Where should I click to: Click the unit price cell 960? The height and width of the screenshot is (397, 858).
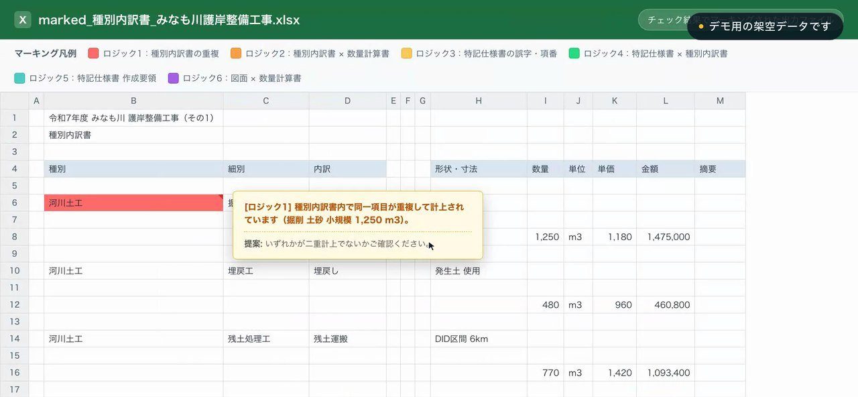[615, 304]
